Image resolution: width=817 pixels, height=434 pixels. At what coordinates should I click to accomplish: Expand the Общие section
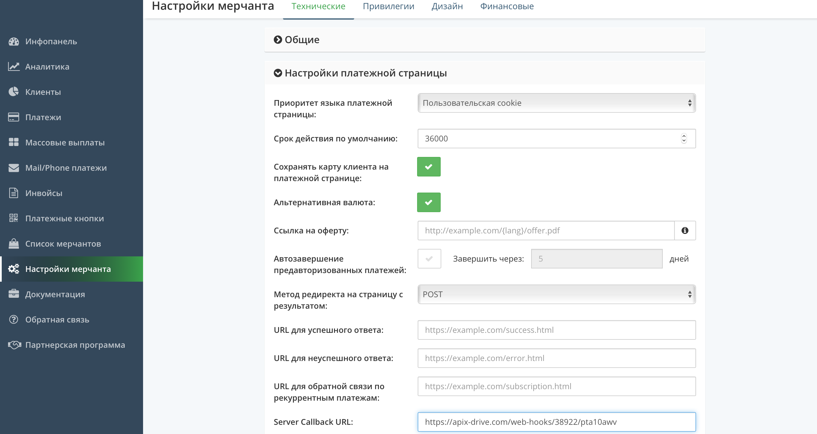(485, 40)
